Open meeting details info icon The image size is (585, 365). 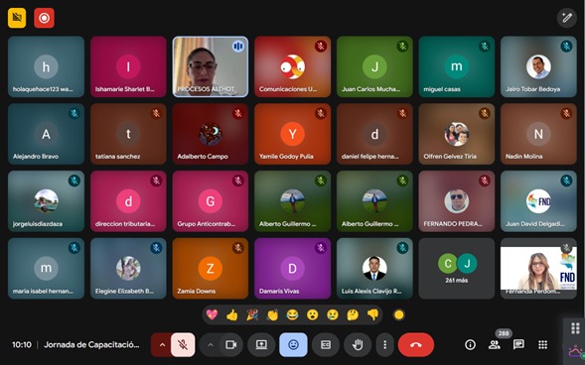pyautogui.click(x=470, y=345)
